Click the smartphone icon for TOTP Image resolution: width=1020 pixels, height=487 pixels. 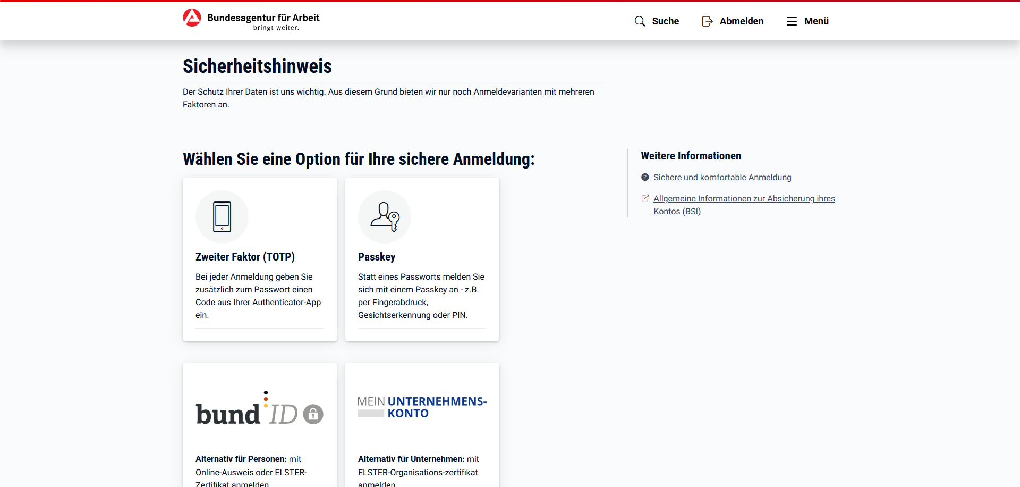[x=222, y=217]
